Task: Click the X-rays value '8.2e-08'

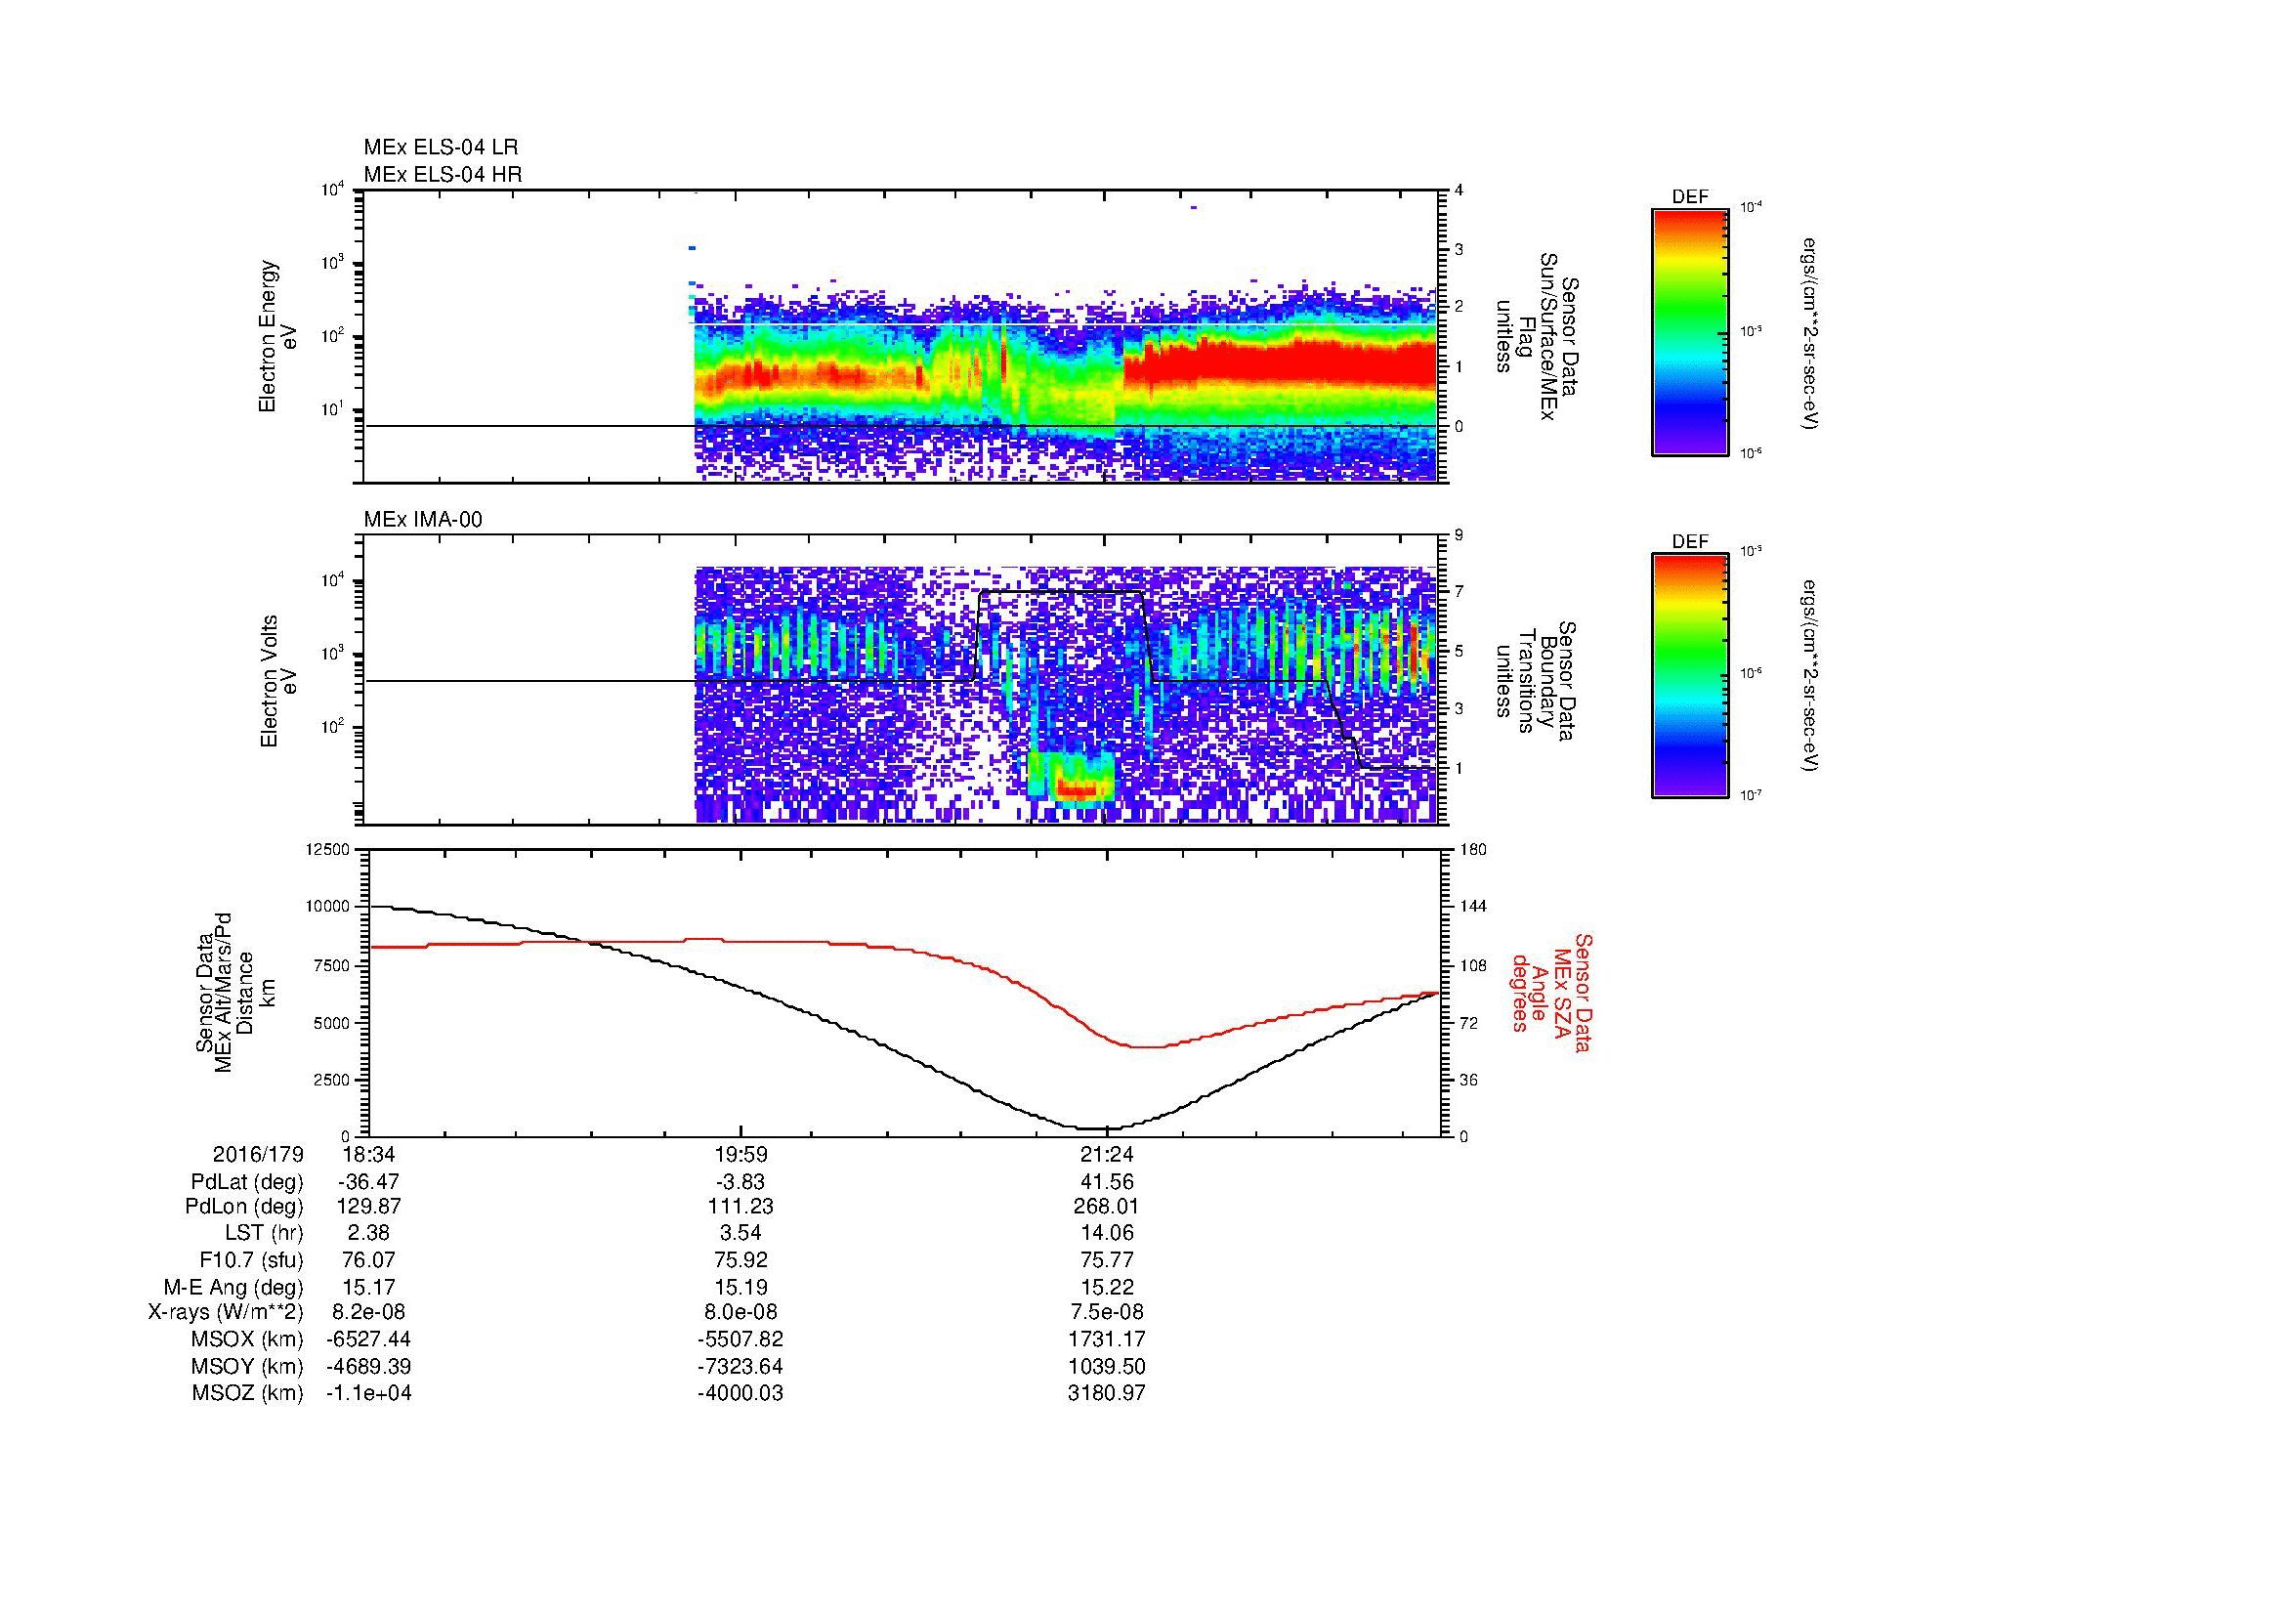Action: coord(368,1313)
